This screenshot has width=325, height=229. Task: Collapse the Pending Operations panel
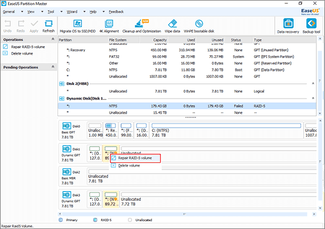pos(52,67)
